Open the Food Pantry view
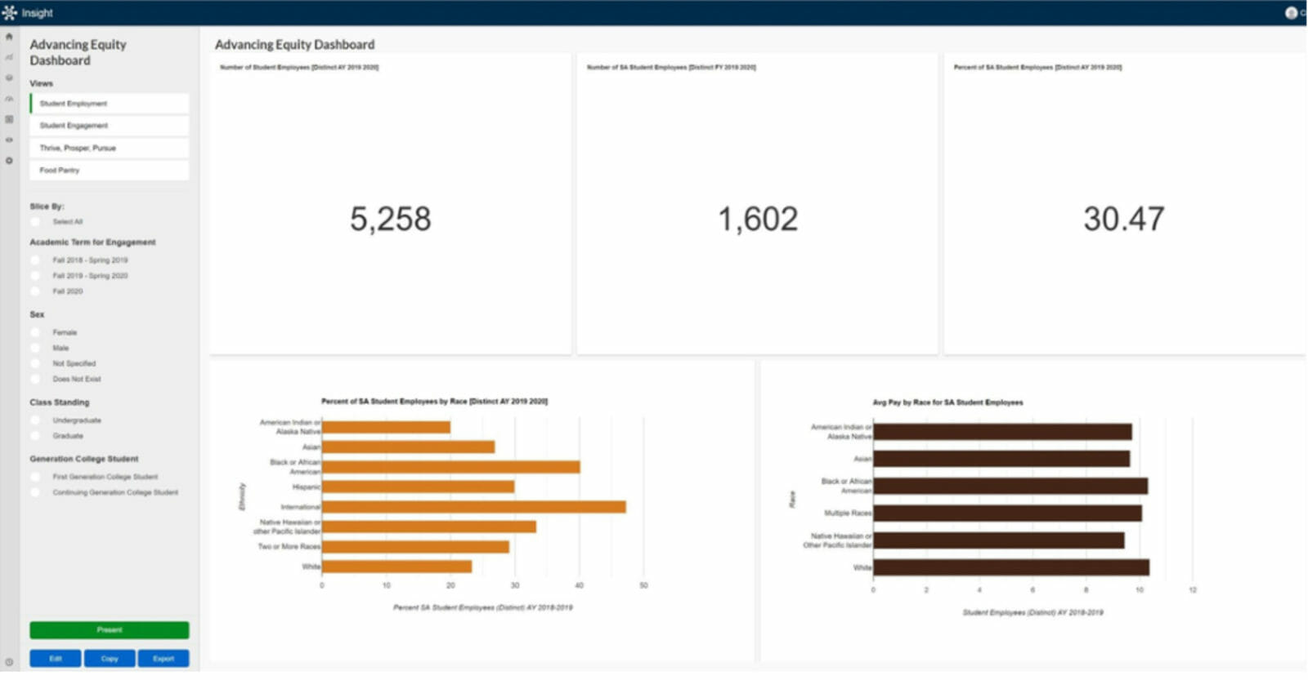The image size is (1308, 680). pos(110,171)
